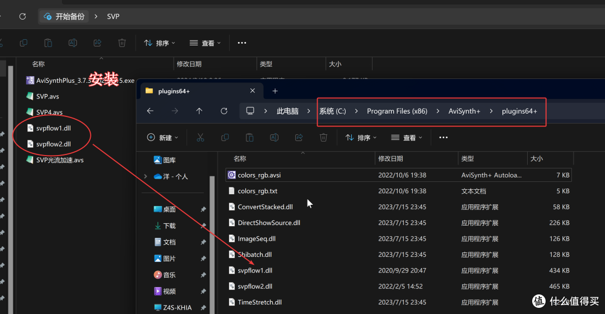
Task: Click AviSynth+ breadcrumb
Action: pyautogui.click(x=464, y=111)
